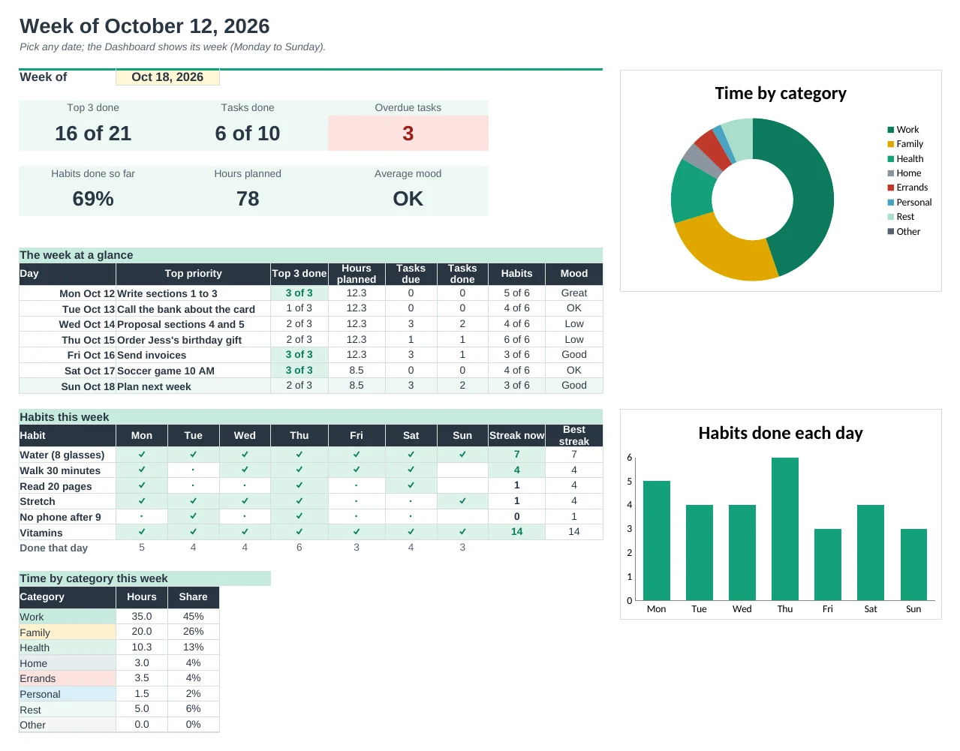Click the Hours planned value 78
960x751 pixels.
[x=248, y=199]
